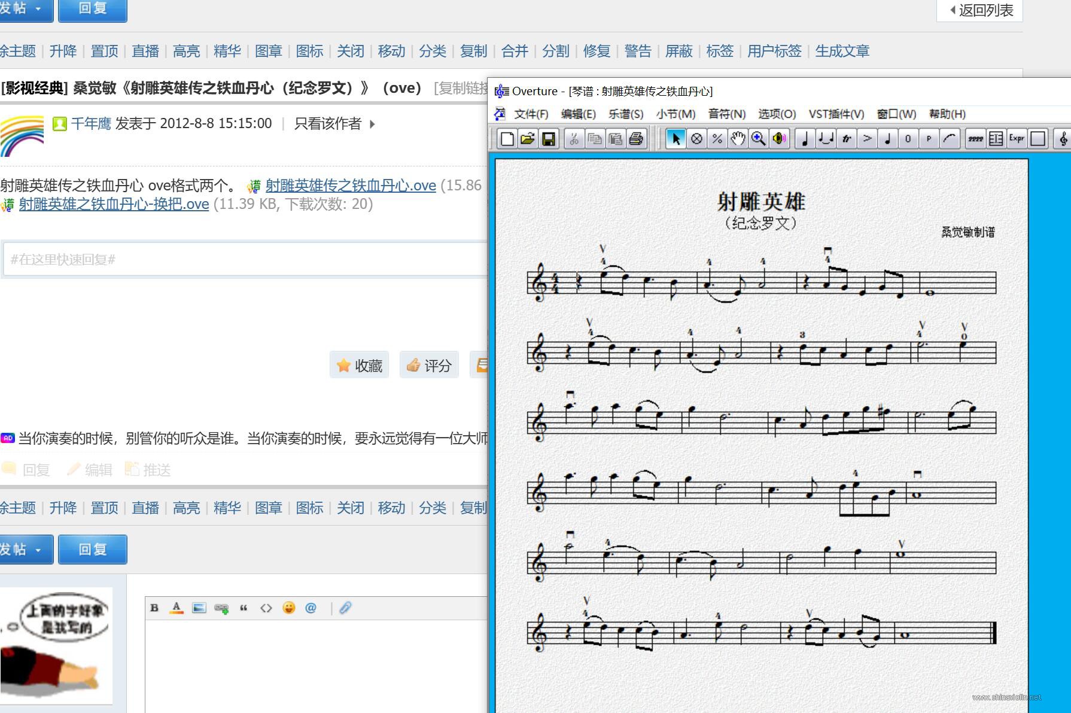Image resolution: width=1071 pixels, height=713 pixels.
Task: Open the measure/barline tool palette
Action: click(996, 139)
